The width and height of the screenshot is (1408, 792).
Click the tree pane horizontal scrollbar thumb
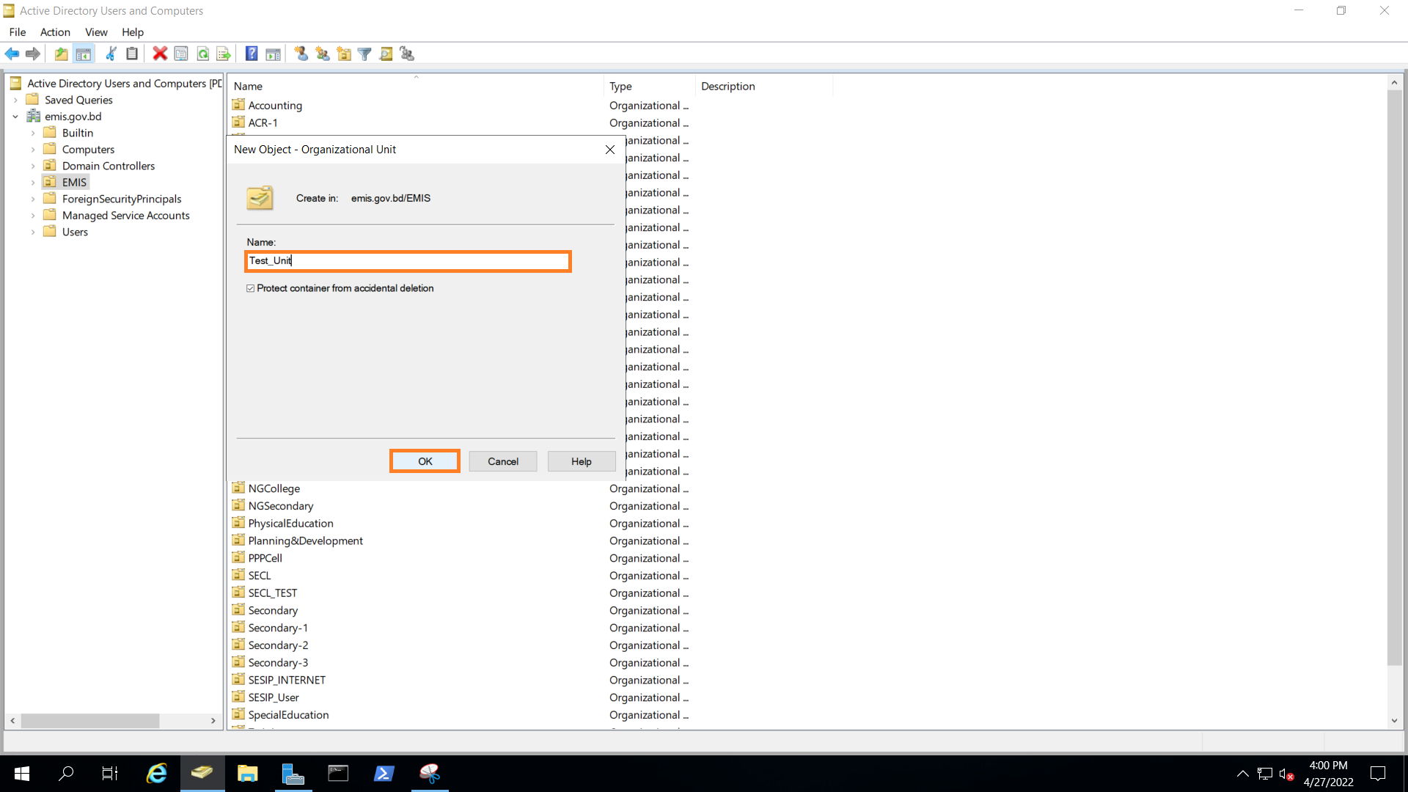click(x=90, y=721)
